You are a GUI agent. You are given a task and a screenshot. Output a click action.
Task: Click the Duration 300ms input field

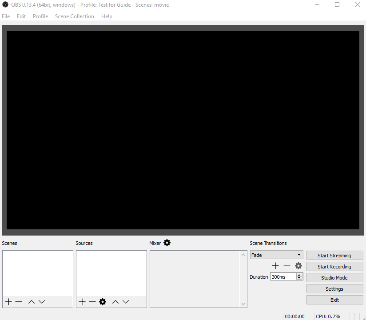tap(283, 277)
